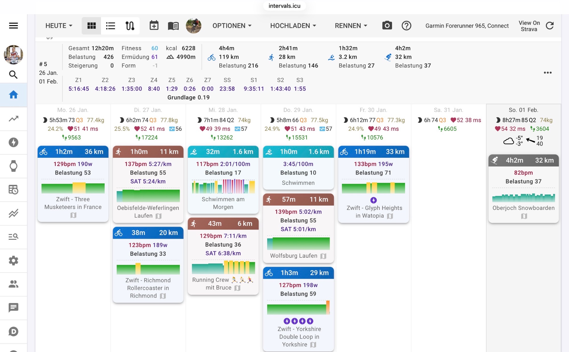Open the RENNEN menu

(351, 26)
